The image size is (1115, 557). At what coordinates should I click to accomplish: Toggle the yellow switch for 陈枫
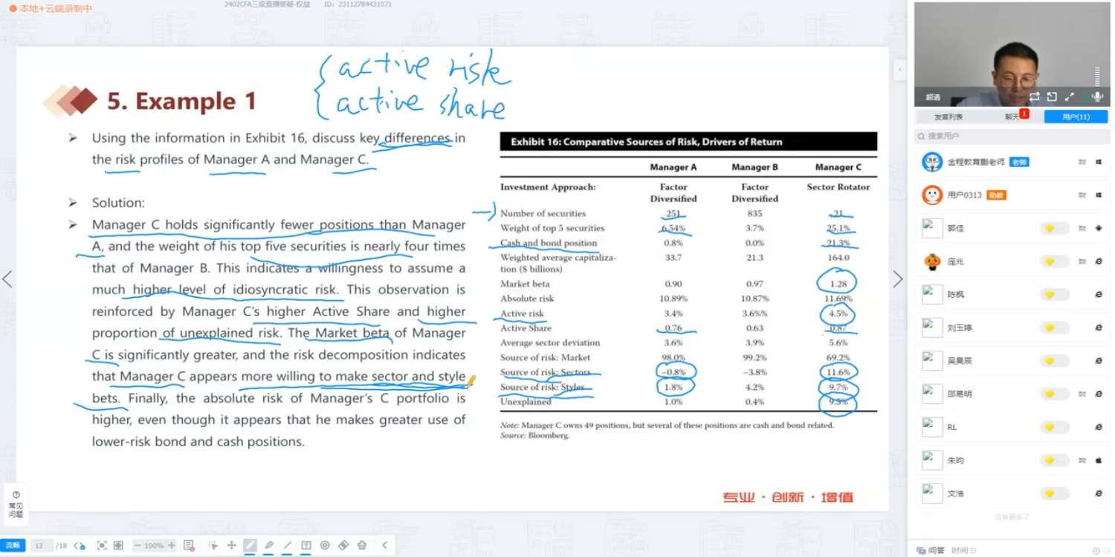click(1054, 295)
